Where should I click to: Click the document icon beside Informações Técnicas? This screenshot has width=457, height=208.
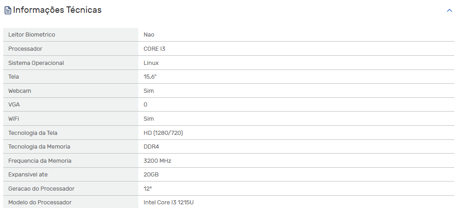(x=8, y=11)
